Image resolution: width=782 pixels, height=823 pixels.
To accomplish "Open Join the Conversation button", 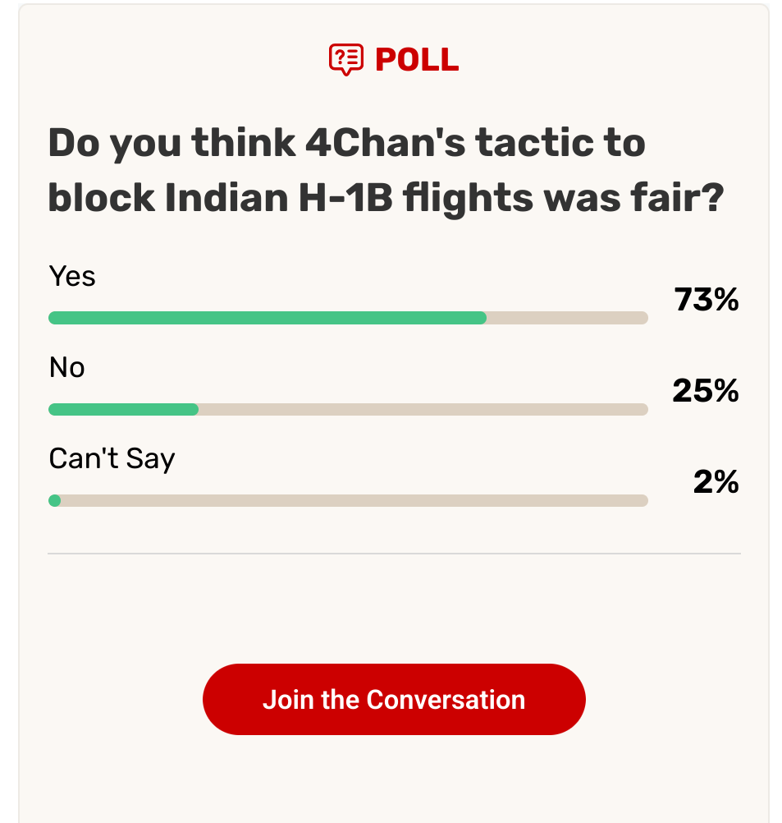I will click(394, 699).
